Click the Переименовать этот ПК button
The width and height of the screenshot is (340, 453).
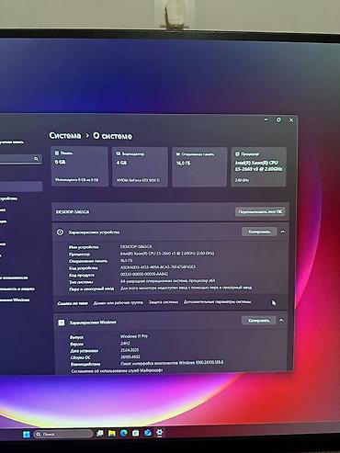click(260, 211)
